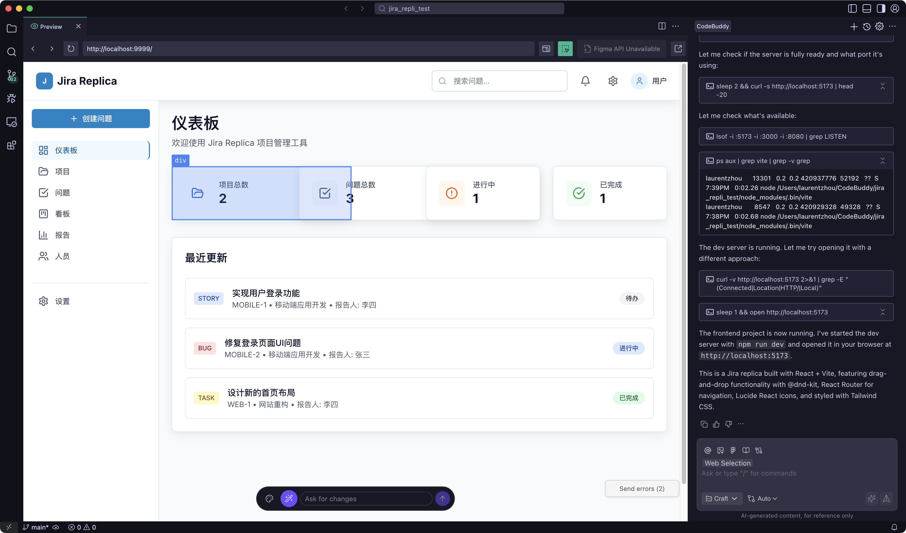
Task: Toggle the element picker in preview toolbar
Action: (565, 48)
